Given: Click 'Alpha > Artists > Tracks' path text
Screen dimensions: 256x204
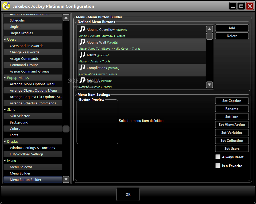Looking at the screenshot, I should coord(95,61).
